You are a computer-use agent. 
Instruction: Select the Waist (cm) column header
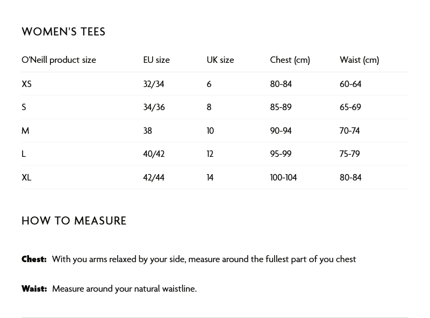359,60
